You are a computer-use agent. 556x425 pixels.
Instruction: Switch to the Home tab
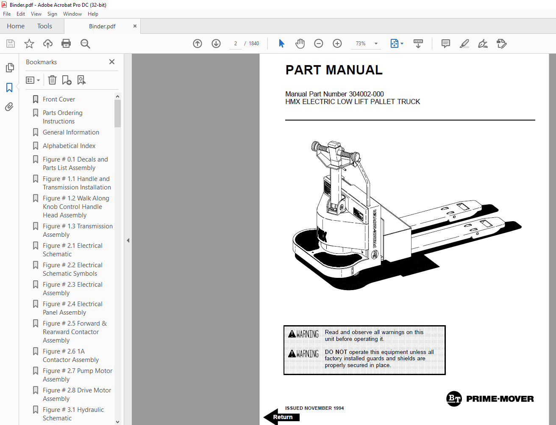(16, 26)
